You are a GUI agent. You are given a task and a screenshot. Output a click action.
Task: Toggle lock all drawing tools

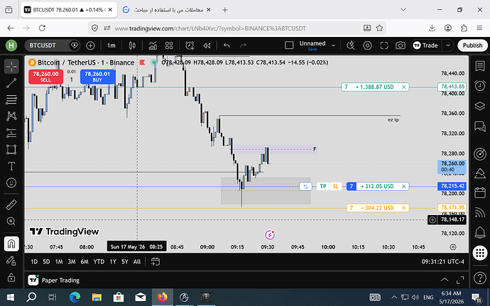click(11, 277)
